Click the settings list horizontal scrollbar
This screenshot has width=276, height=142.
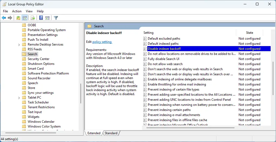[190, 128]
